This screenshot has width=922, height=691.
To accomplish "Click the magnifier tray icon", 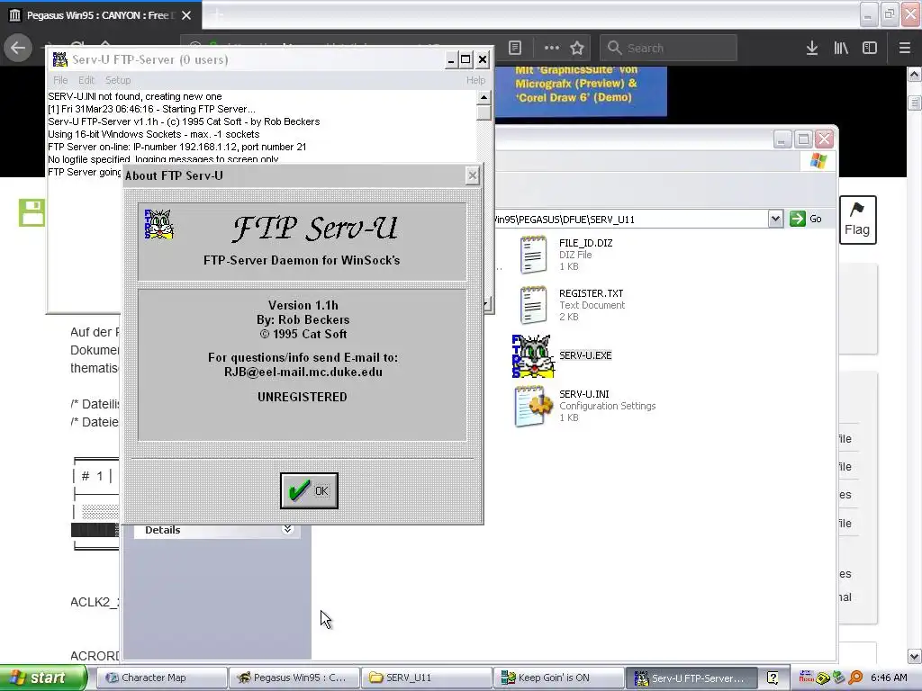I will (x=855, y=678).
